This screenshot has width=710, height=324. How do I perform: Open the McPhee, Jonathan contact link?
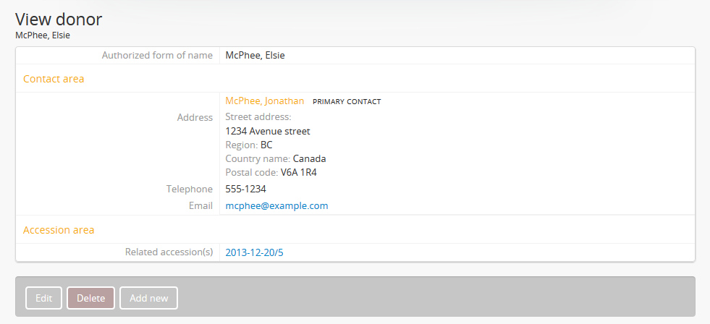coord(264,101)
